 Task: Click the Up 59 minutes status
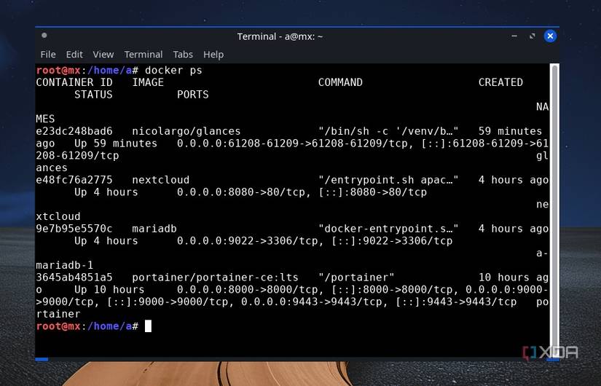tap(116, 143)
